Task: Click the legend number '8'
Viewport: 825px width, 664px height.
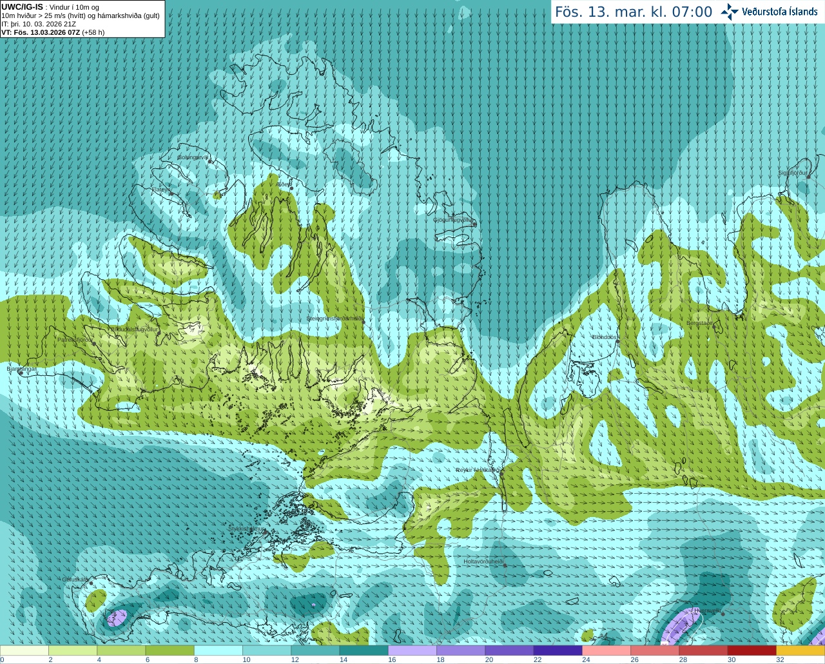Action: [196, 660]
